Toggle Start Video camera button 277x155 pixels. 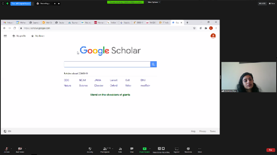coord(20,149)
